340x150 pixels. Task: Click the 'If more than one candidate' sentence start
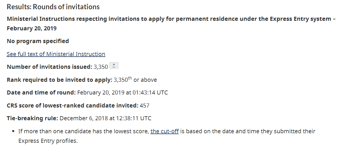click(x=52, y=131)
